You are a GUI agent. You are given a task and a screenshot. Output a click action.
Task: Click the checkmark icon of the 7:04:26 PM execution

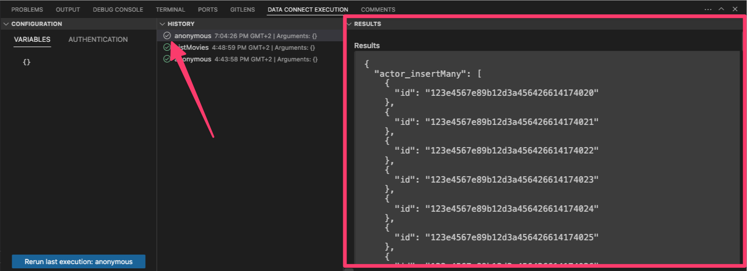(x=167, y=36)
